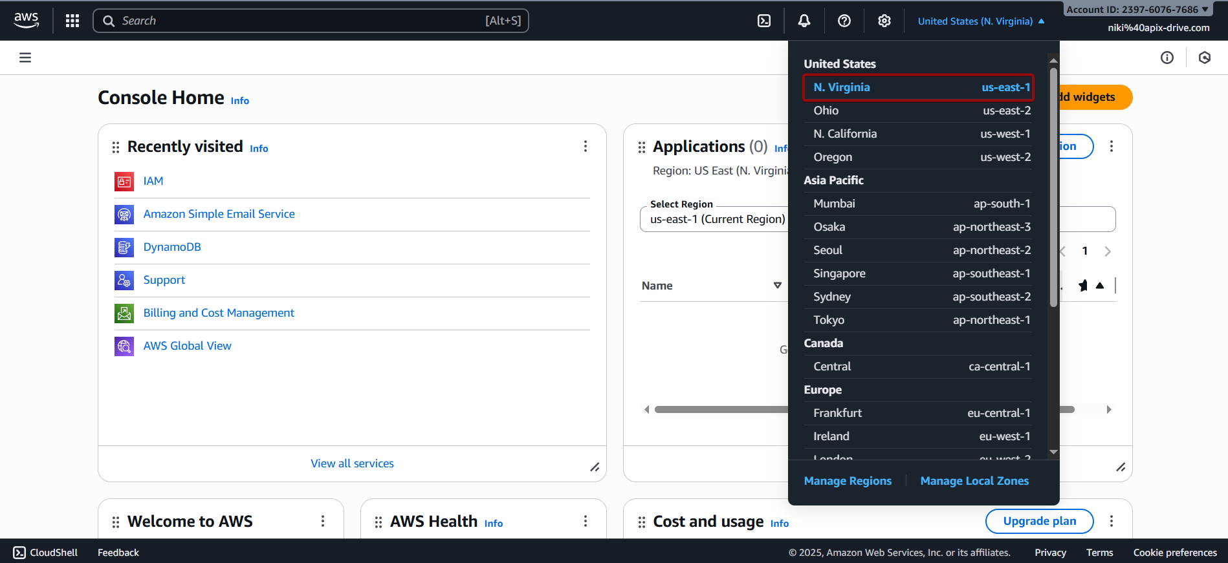Open the hamburger side navigation menu
The width and height of the screenshot is (1228, 563).
(x=25, y=58)
